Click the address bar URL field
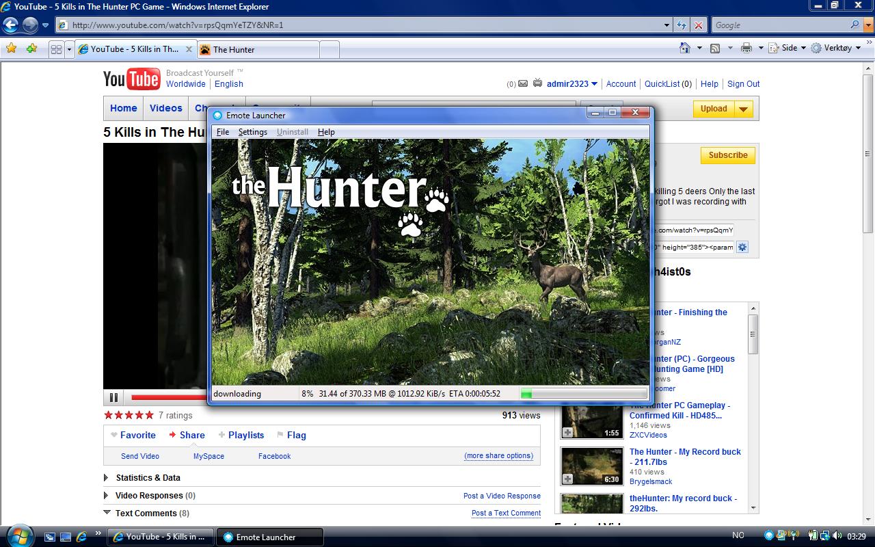The height and width of the screenshot is (547, 875). [359, 25]
